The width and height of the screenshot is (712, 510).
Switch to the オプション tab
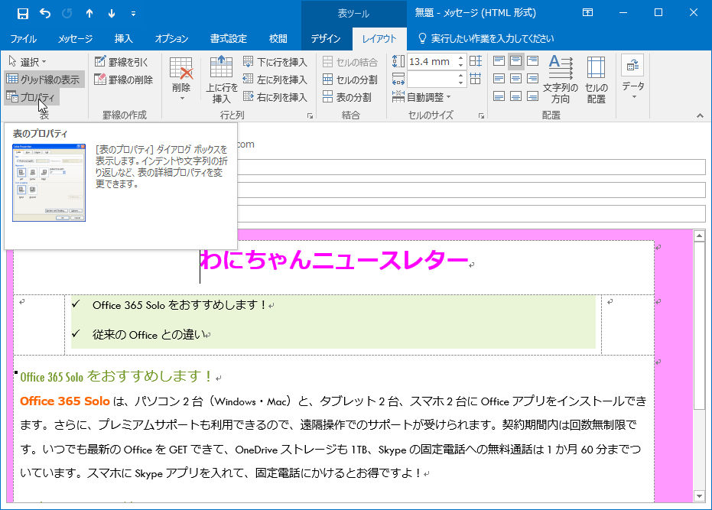point(171,38)
